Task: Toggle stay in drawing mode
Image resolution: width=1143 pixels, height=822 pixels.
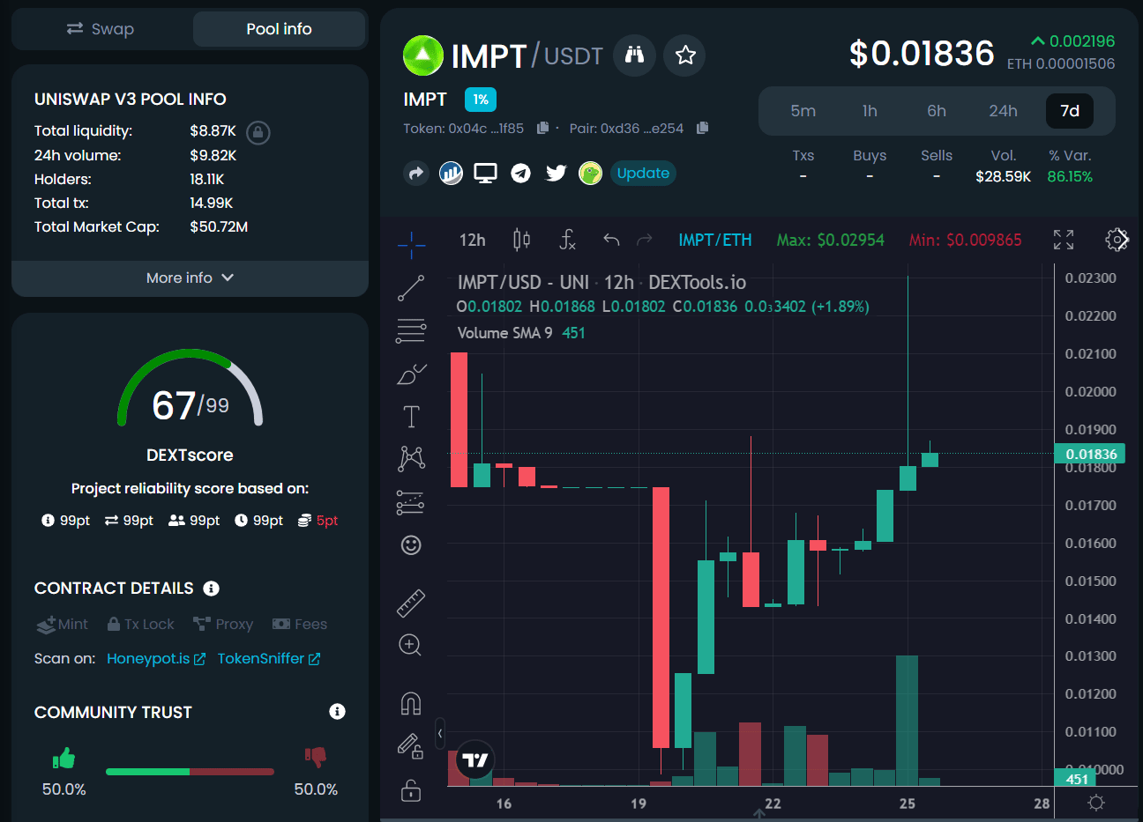Action: coord(411,746)
